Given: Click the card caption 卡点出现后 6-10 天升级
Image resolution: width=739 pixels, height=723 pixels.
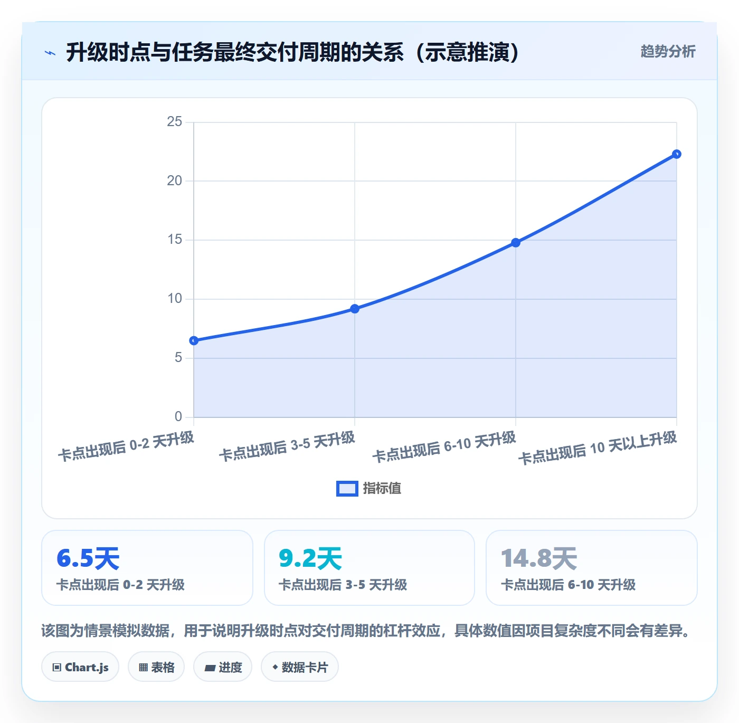Looking at the screenshot, I should [568, 585].
